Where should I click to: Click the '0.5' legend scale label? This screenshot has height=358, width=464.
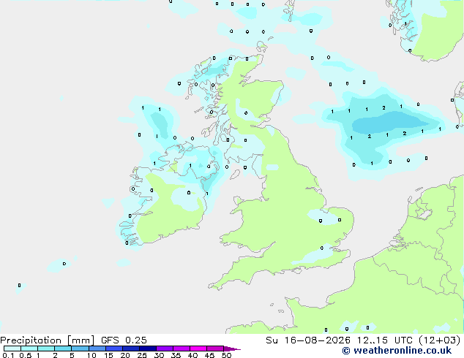coord(25,355)
